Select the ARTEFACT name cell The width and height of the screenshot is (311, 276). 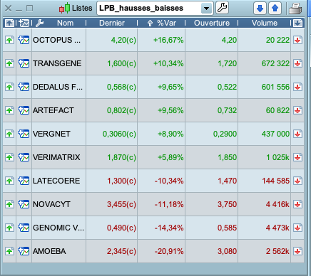click(58, 110)
